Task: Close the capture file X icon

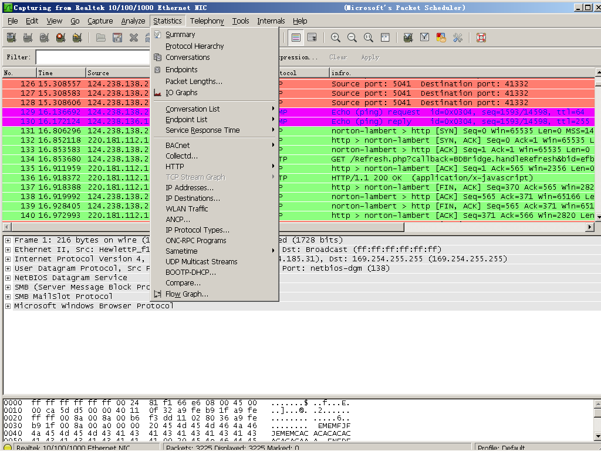Action: (x=134, y=38)
